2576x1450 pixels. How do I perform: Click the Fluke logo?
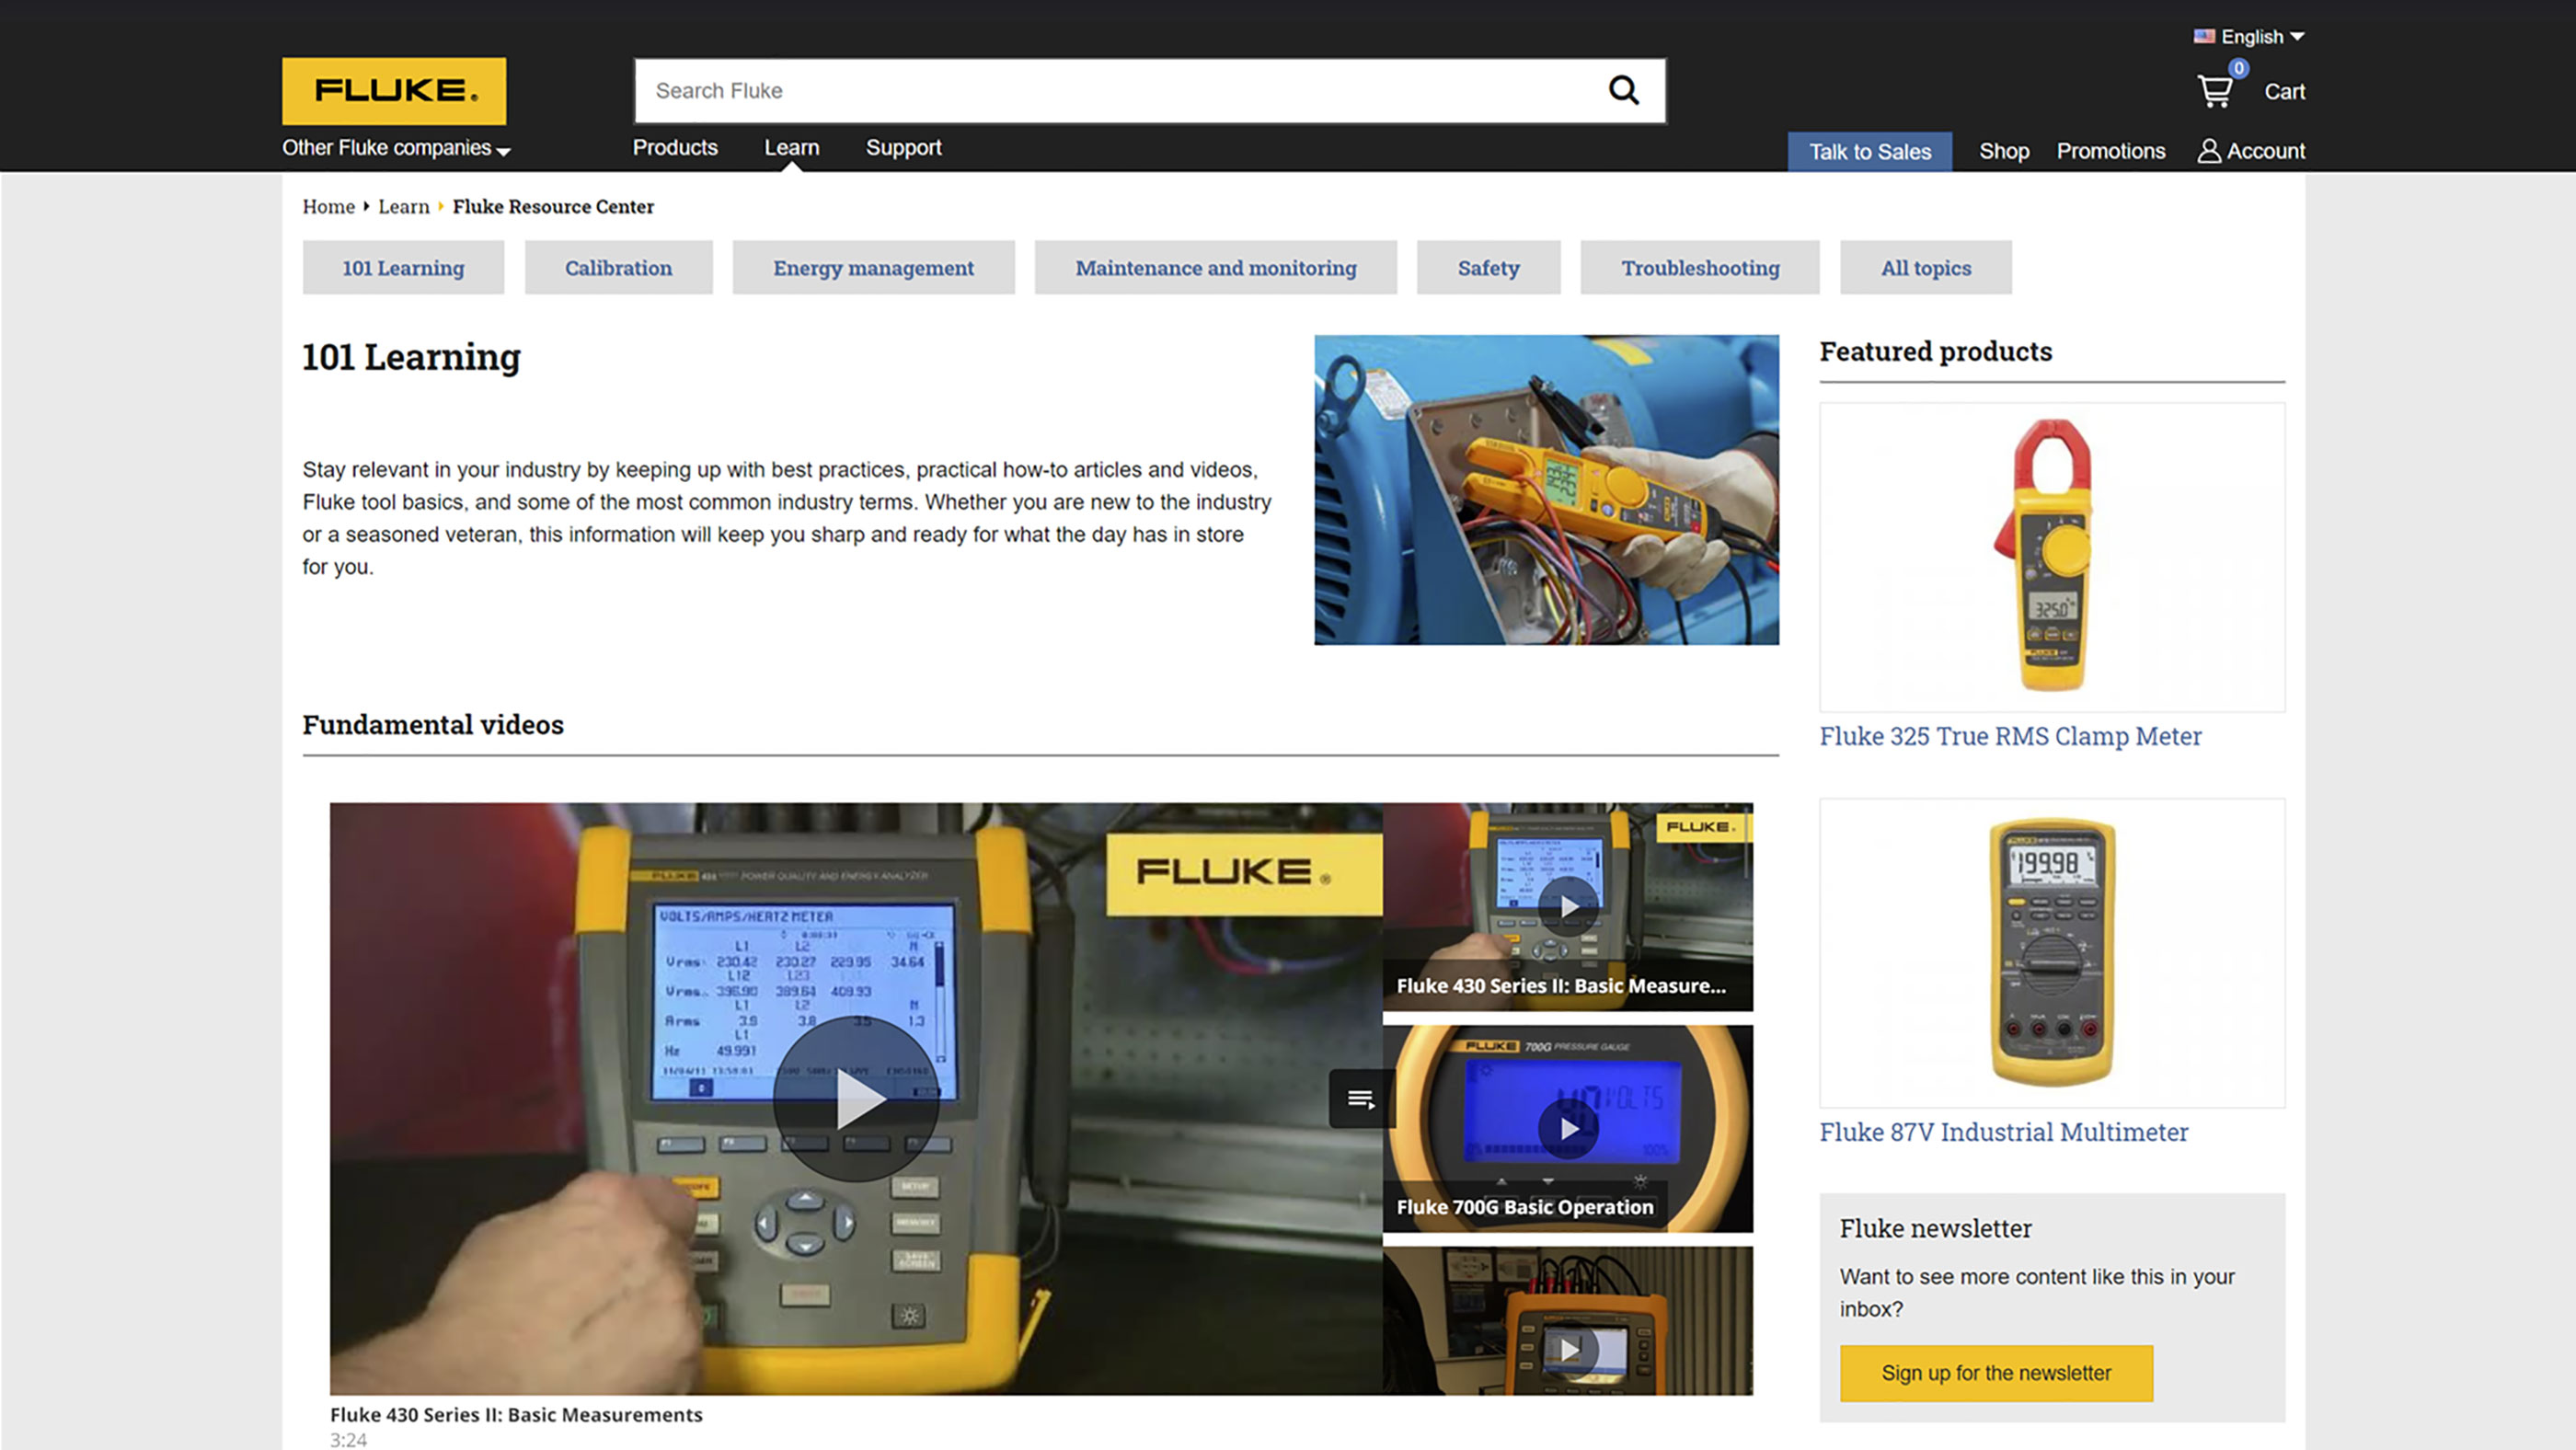coord(394,91)
